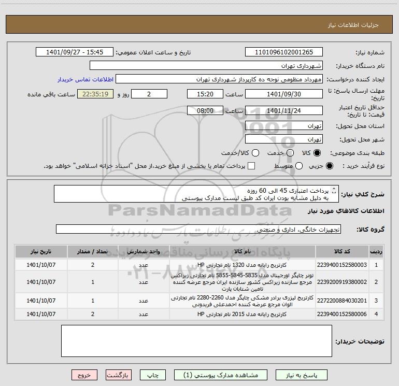Click item name تونر چاپگر اورجینال زیراکس

[x=242, y=282]
